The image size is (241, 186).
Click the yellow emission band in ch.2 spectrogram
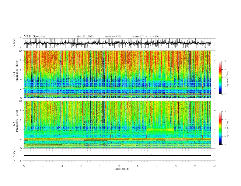tap(160, 130)
